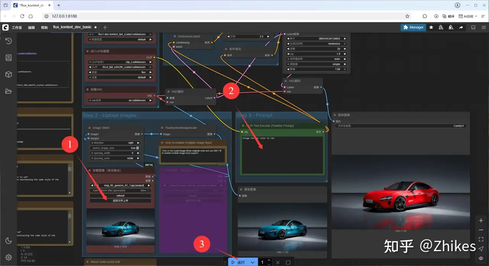
Task: Collapse the Image Stitch node
Action: point(90,128)
